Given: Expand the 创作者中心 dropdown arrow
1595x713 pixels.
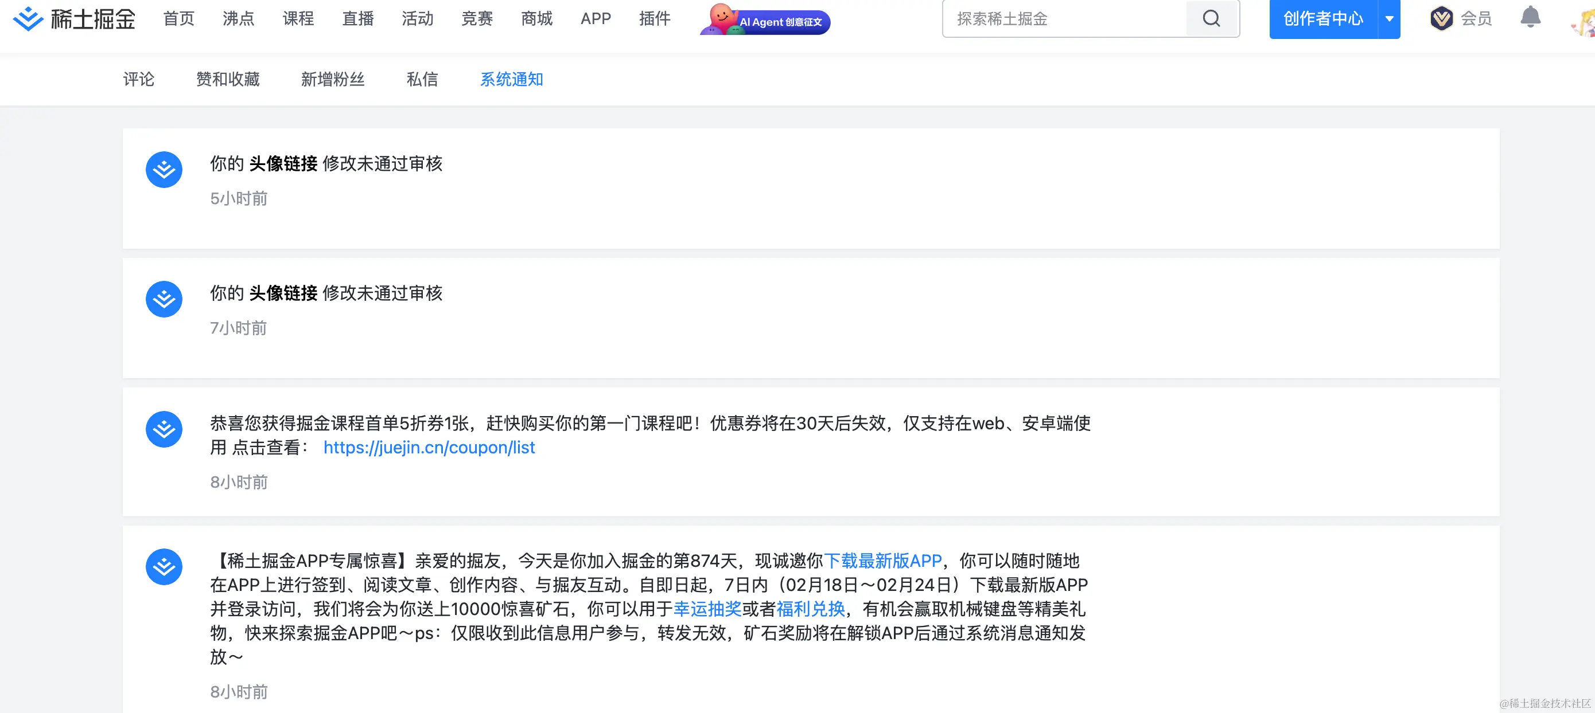Looking at the screenshot, I should point(1390,18).
